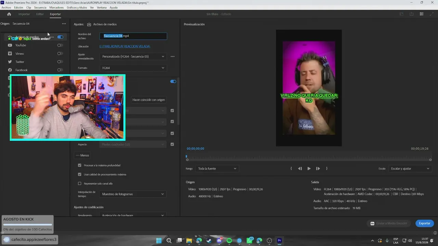Open OBS Studio from the taskbar

[269, 241]
